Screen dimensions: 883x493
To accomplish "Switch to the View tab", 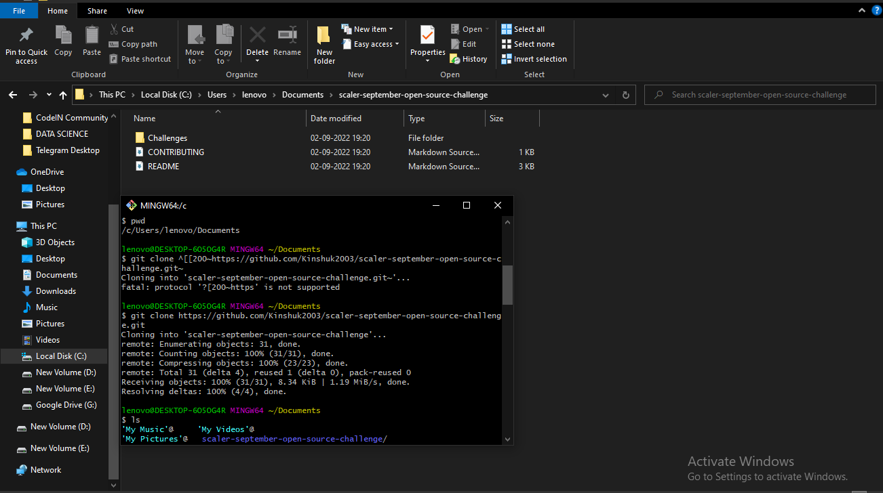I will (x=135, y=10).
